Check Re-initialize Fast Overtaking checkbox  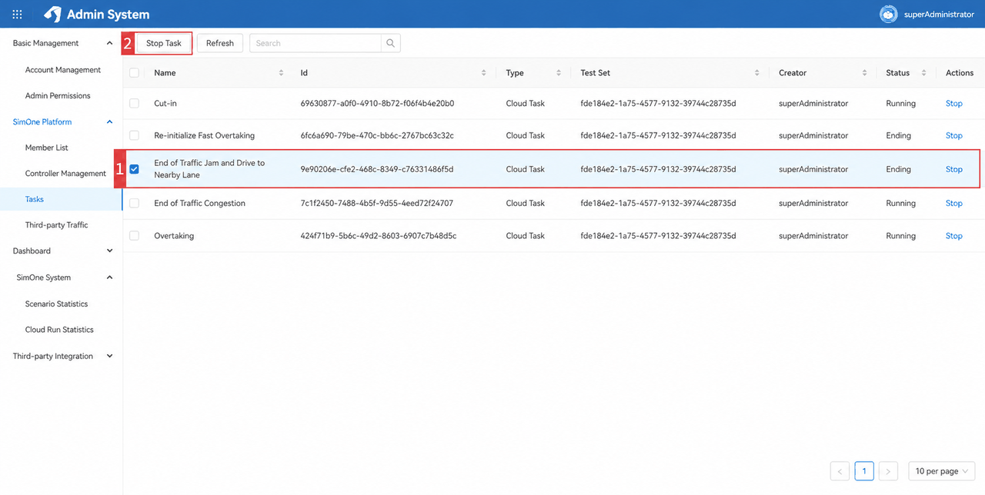point(135,135)
